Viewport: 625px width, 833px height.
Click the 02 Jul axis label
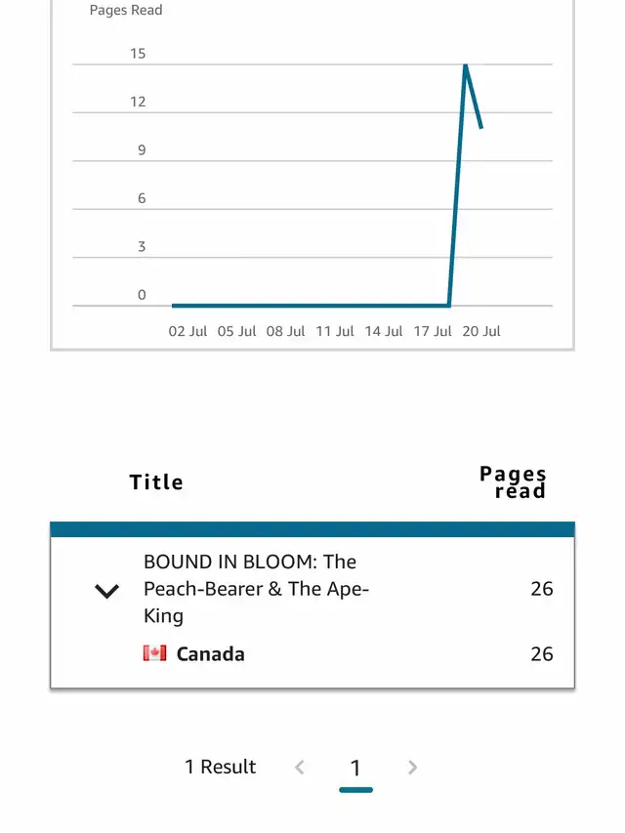point(187,331)
